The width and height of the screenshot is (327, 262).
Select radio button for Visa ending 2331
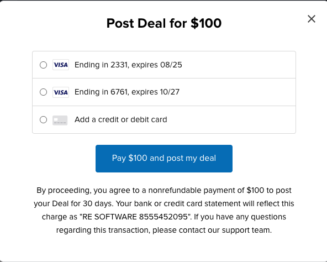click(x=44, y=65)
